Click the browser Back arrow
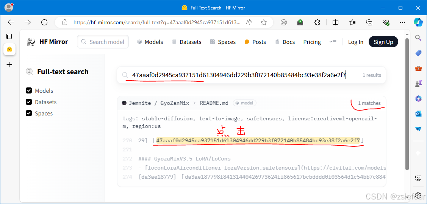The image size is (427, 204). [x=11, y=22]
